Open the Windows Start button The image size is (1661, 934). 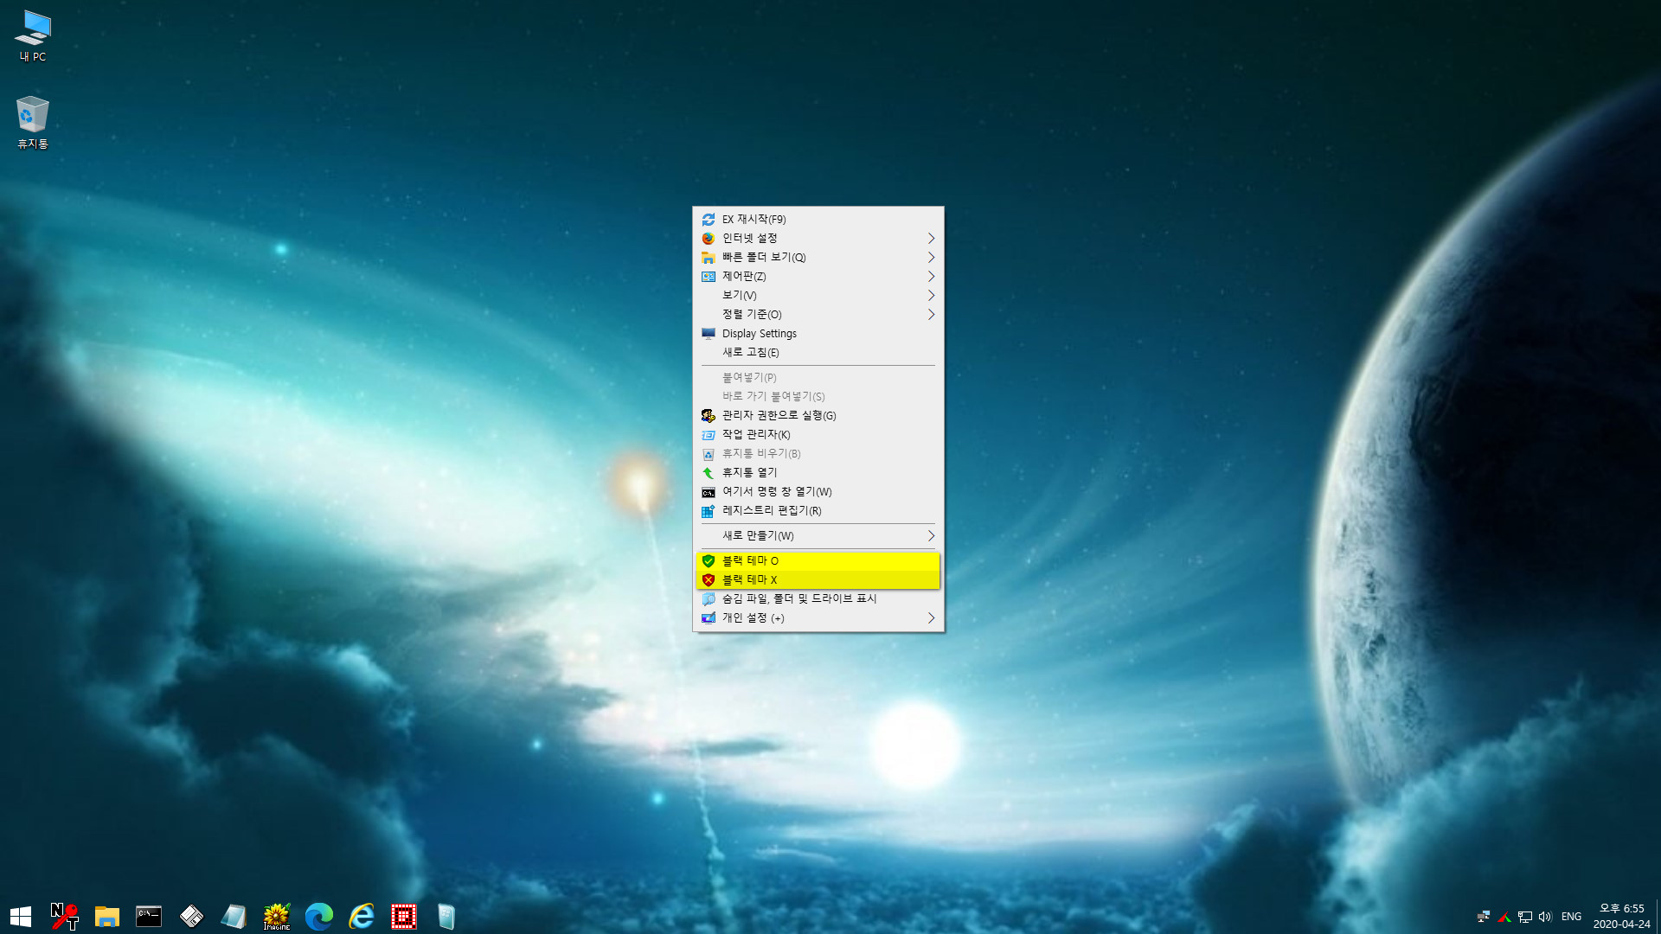21,917
